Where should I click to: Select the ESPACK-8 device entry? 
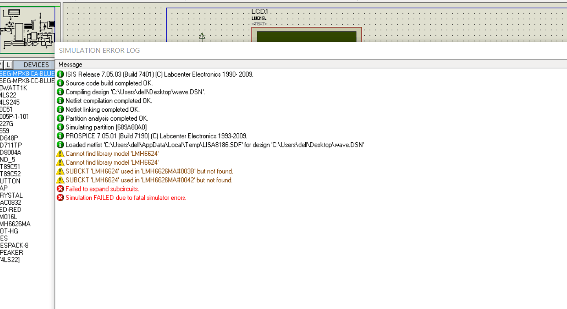pyautogui.click(x=14, y=245)
